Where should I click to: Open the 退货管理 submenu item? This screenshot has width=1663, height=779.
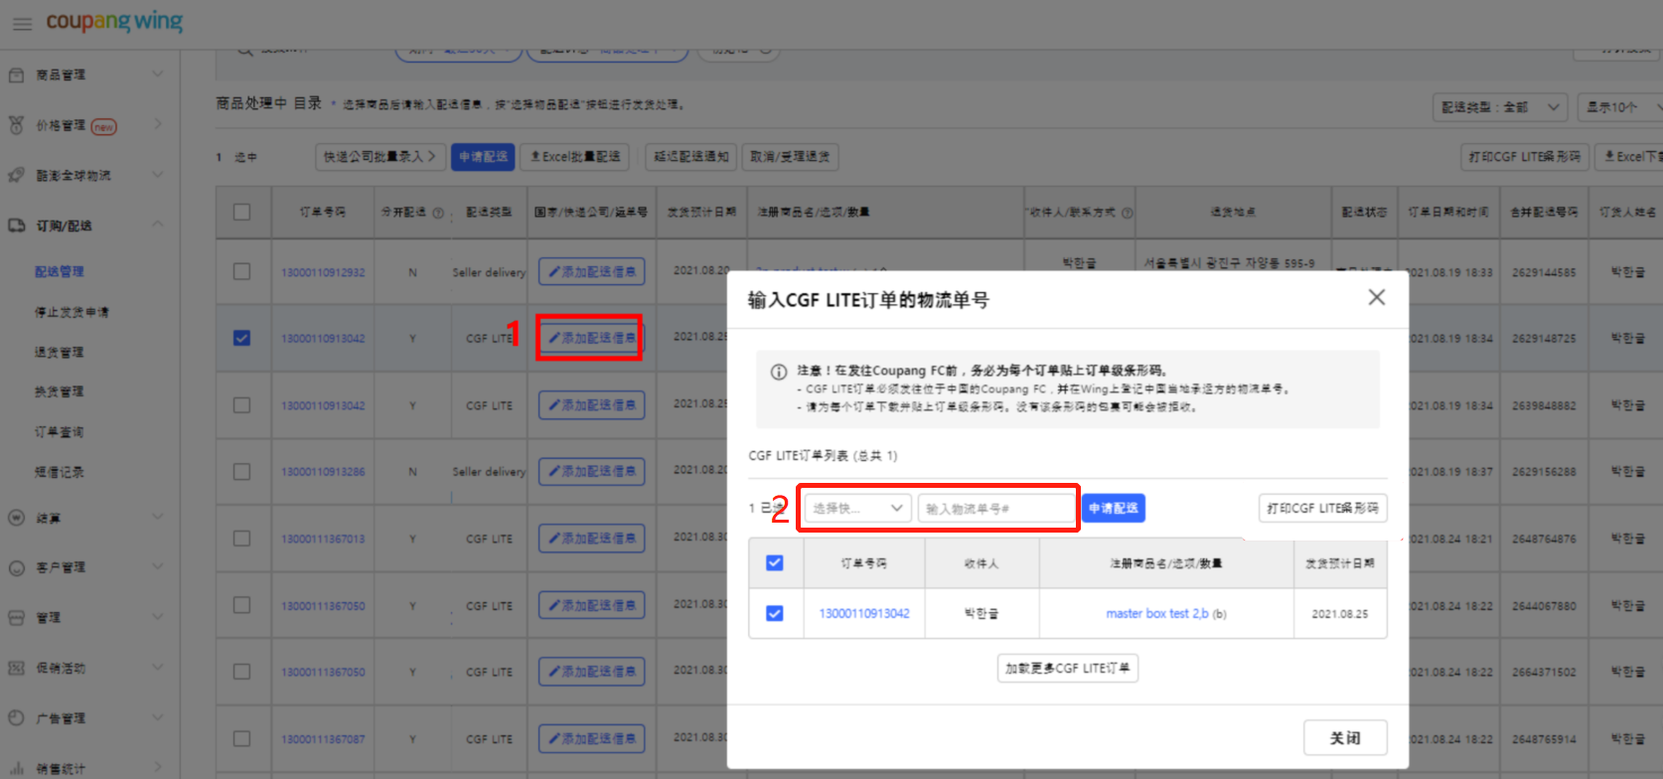point(60,352)
